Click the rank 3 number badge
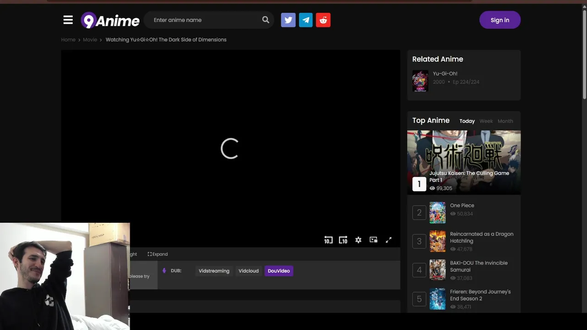 419,241
